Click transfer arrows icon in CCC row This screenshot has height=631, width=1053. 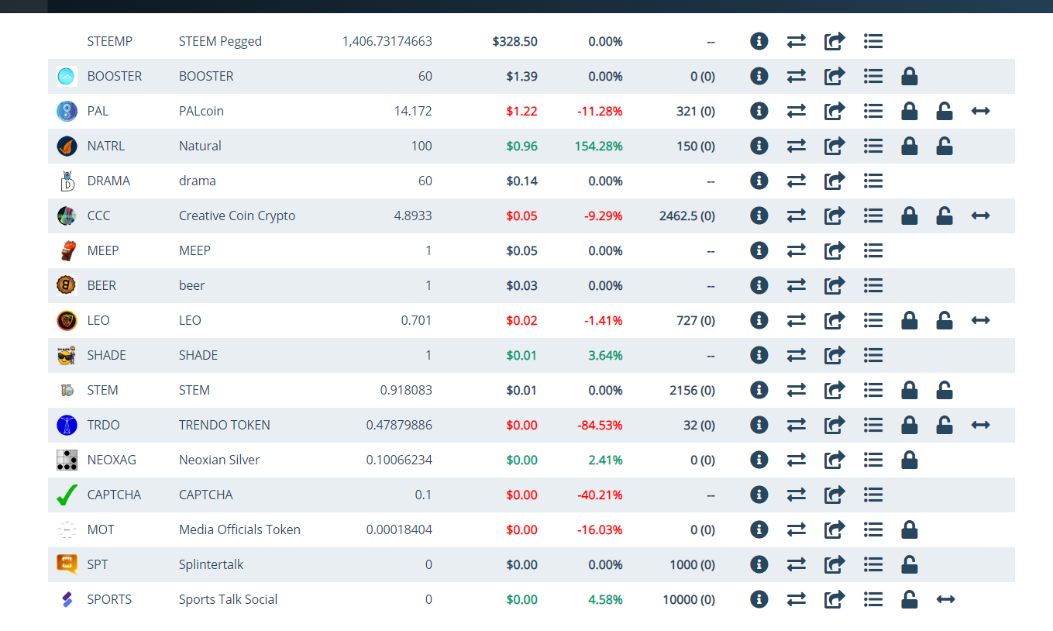click(797, 216)
